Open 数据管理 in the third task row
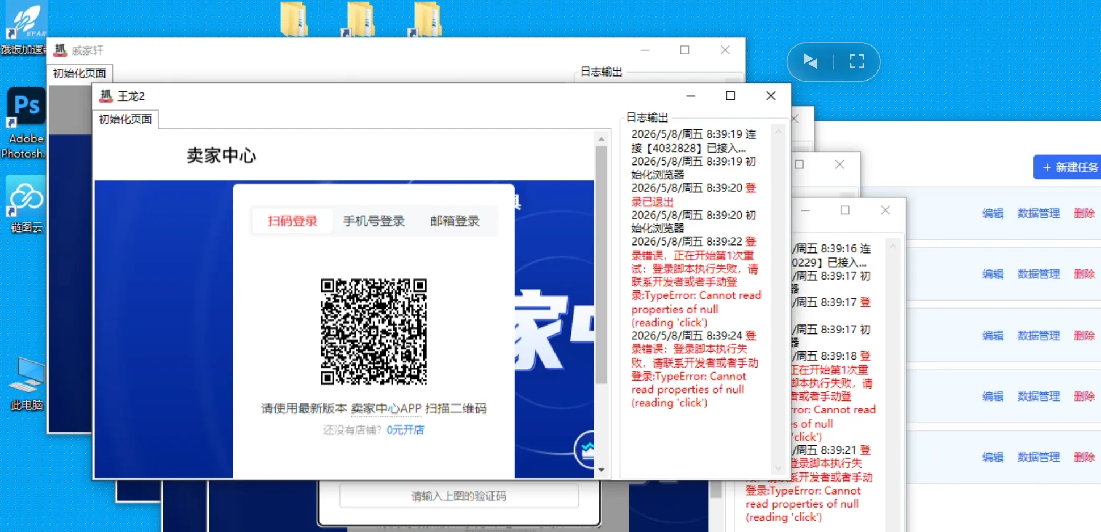This screenshot has width=1101, height=532. pos(1038,335)
